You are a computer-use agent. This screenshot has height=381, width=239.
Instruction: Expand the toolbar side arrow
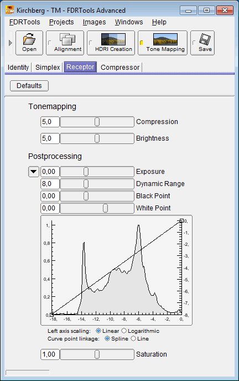tap(10, 43)
